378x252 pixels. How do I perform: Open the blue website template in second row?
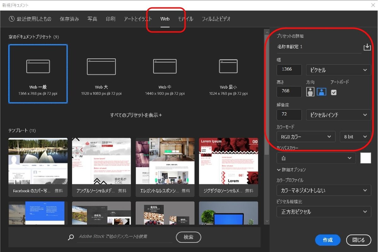click(38, 213)
